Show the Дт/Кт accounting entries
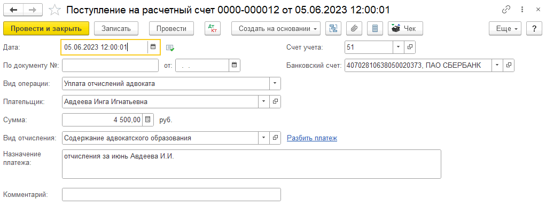The height and width of the screenshot is (214, 546). coord(212,29)
